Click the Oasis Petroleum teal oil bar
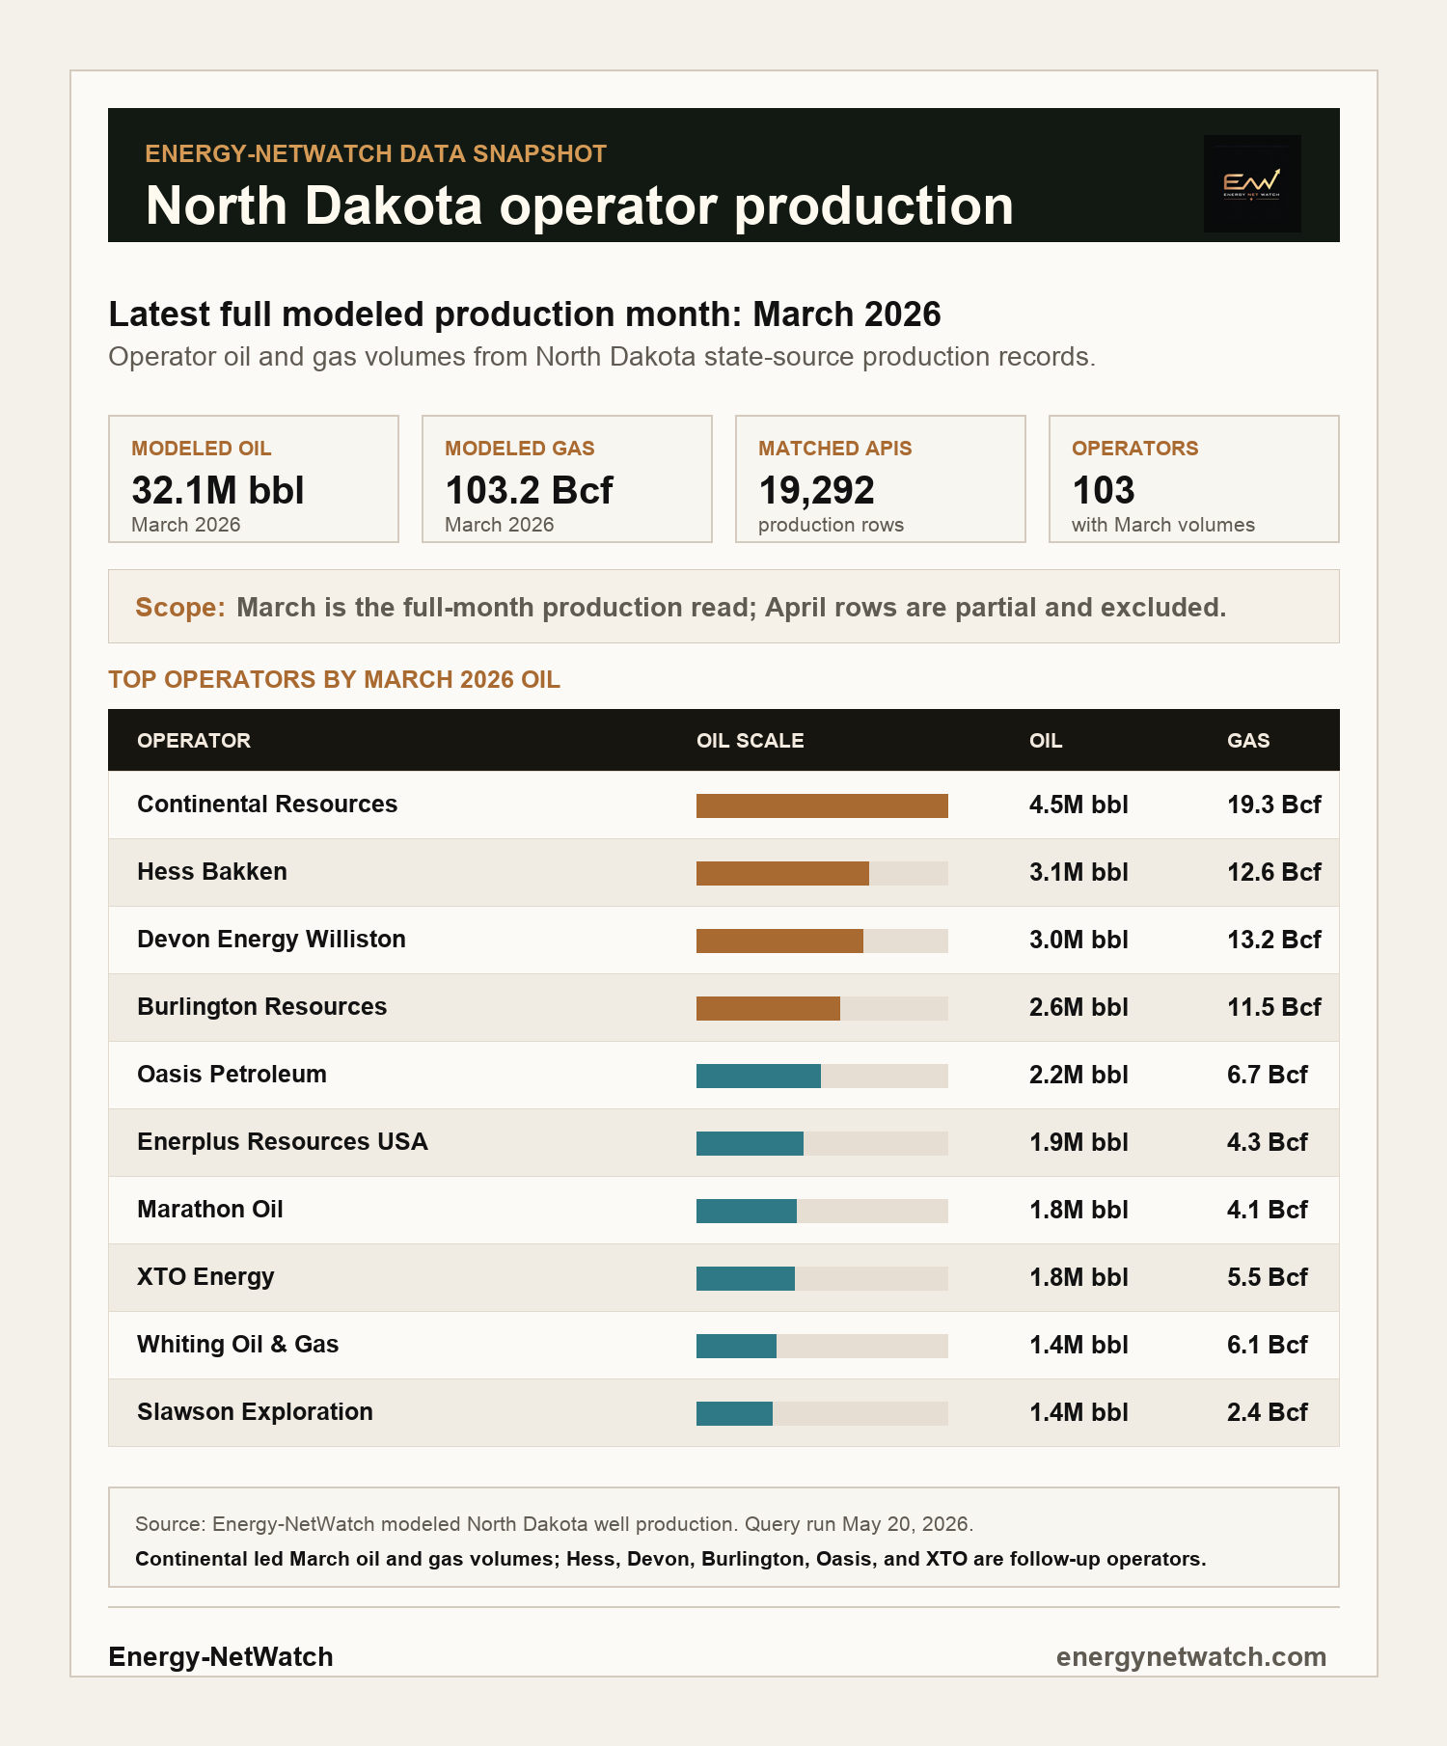1447x1746 pixels. pos(758,1076)
